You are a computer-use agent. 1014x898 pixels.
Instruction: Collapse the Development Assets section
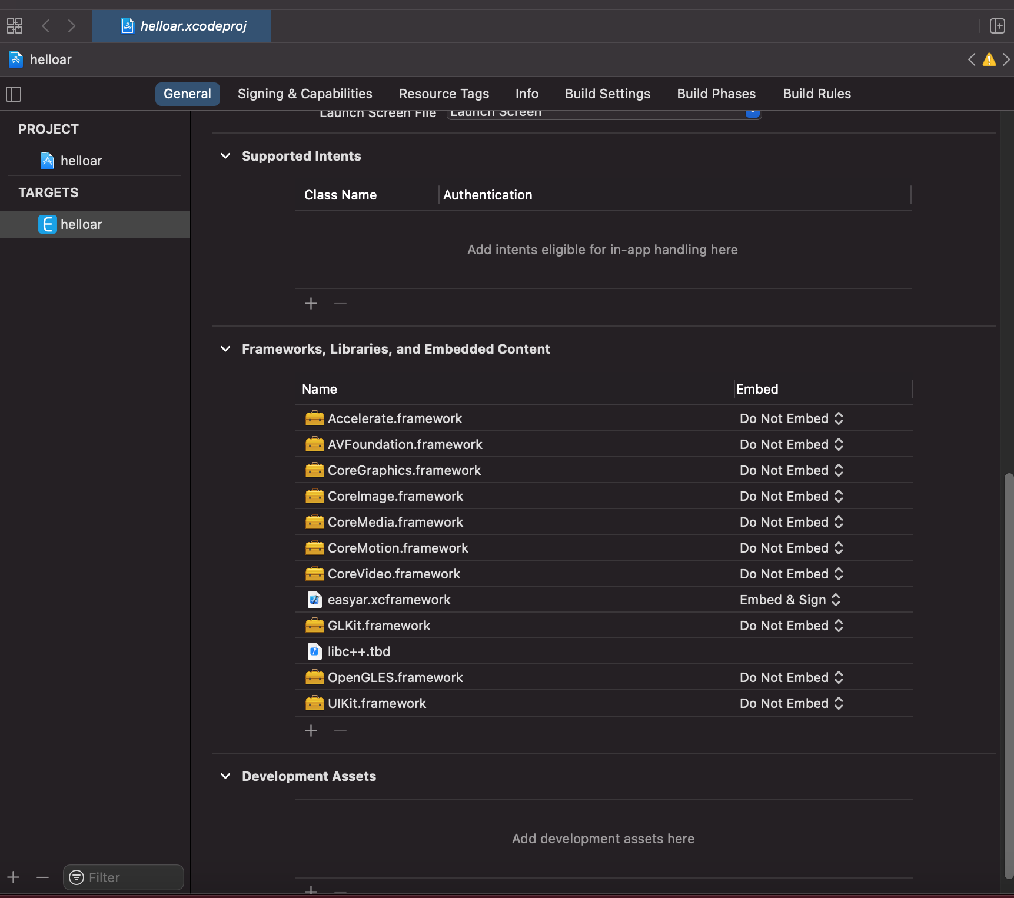pyautogui.click(x=225, y=776)
